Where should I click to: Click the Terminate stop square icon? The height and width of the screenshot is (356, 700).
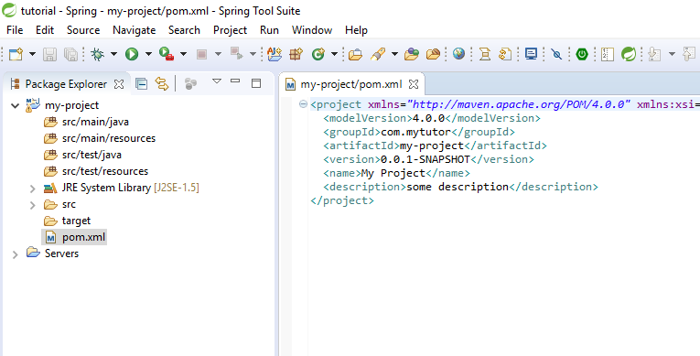click(x=201, y=54)
